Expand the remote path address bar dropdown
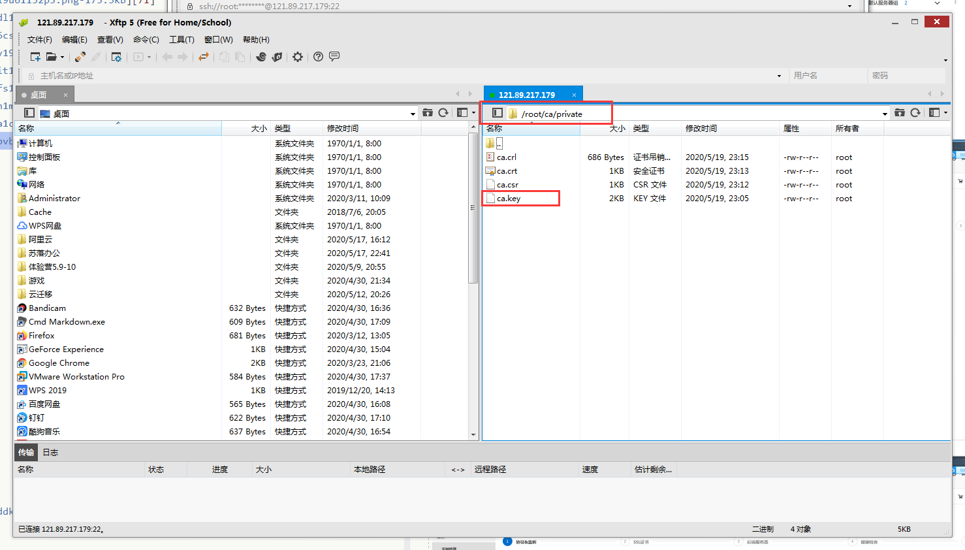 click(x=885, y=112)
